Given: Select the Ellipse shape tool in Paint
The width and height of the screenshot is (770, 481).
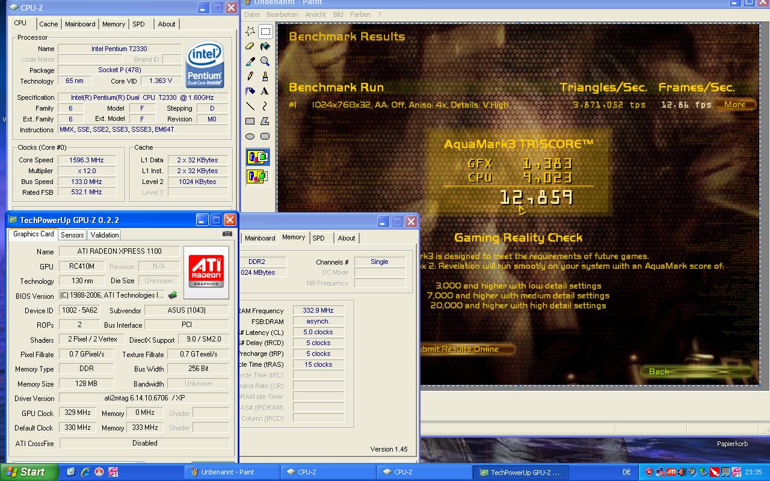Looking at the screenshot, I should click(250, 136).
